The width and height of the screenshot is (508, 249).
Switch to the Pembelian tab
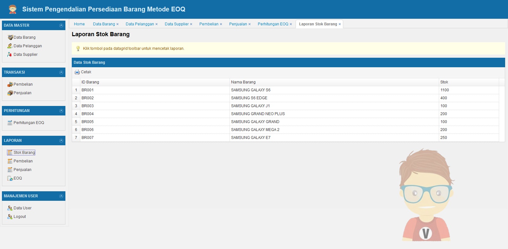click(x=209, y=24)
